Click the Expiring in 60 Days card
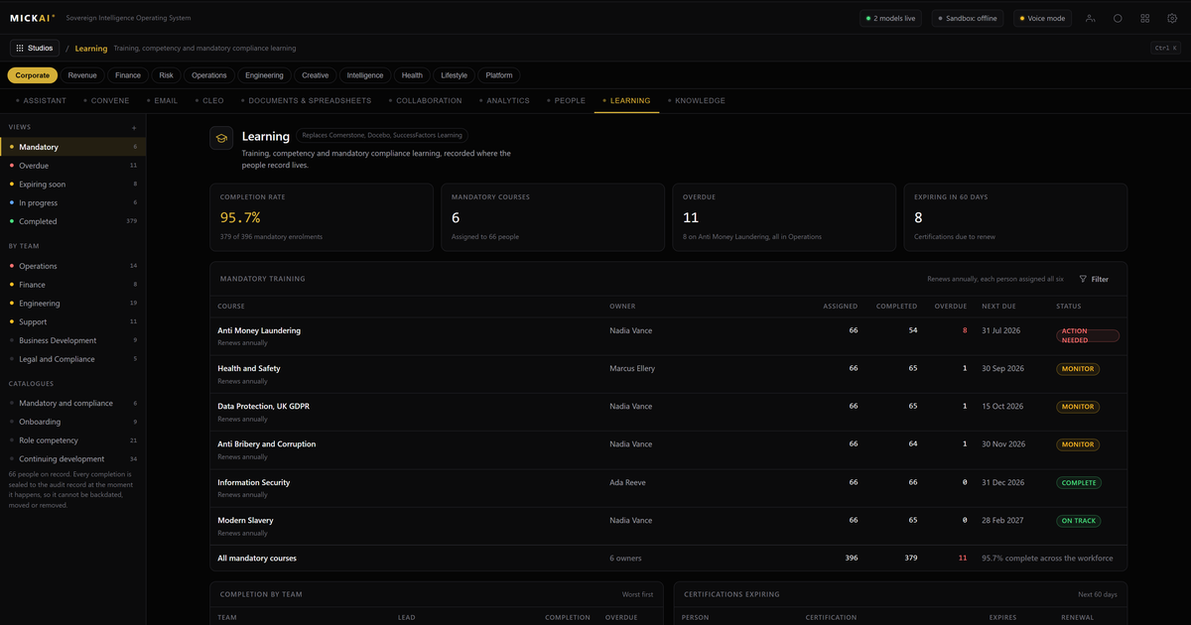Viewport: 1191px width, 625px height. [1014, 216]
